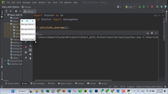The width and height of the screenshot is (168, 94).
Task: Open the View menu
Action: 19,2
